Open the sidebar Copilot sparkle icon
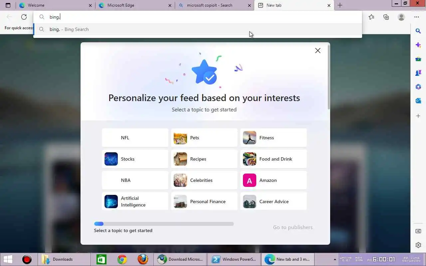This screenshot has height=266, width=426. 418,45
